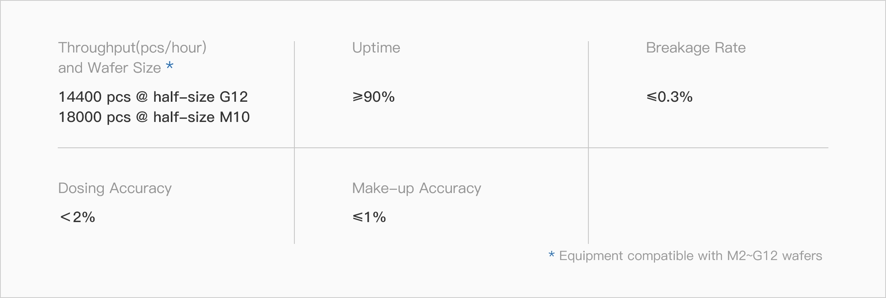Click the @ symbol in the G12 line
Viewport: 886px width, 298px height.
pos(142,97)
